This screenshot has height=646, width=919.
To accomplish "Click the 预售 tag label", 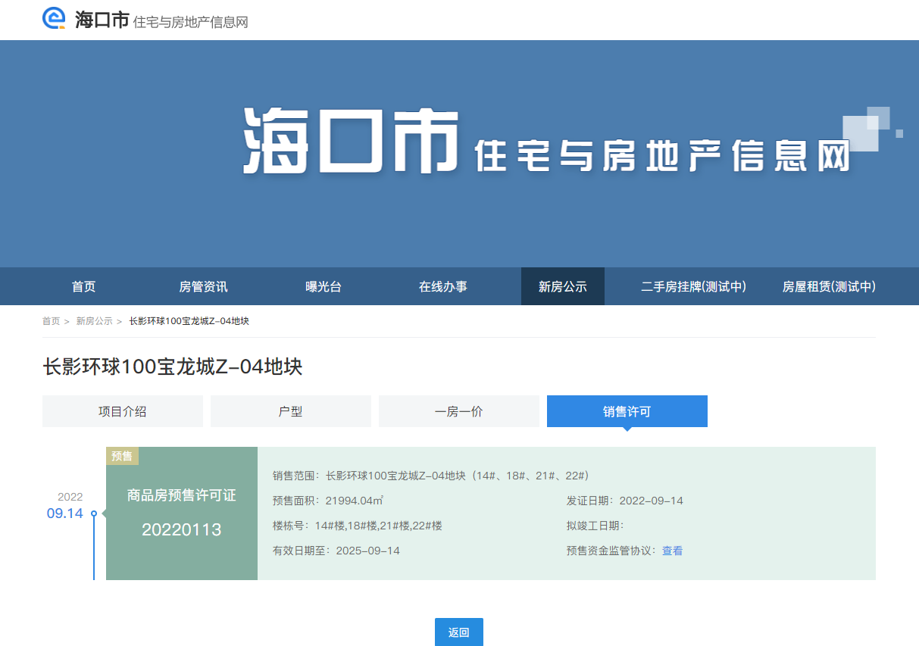I will tap(122, 456).
